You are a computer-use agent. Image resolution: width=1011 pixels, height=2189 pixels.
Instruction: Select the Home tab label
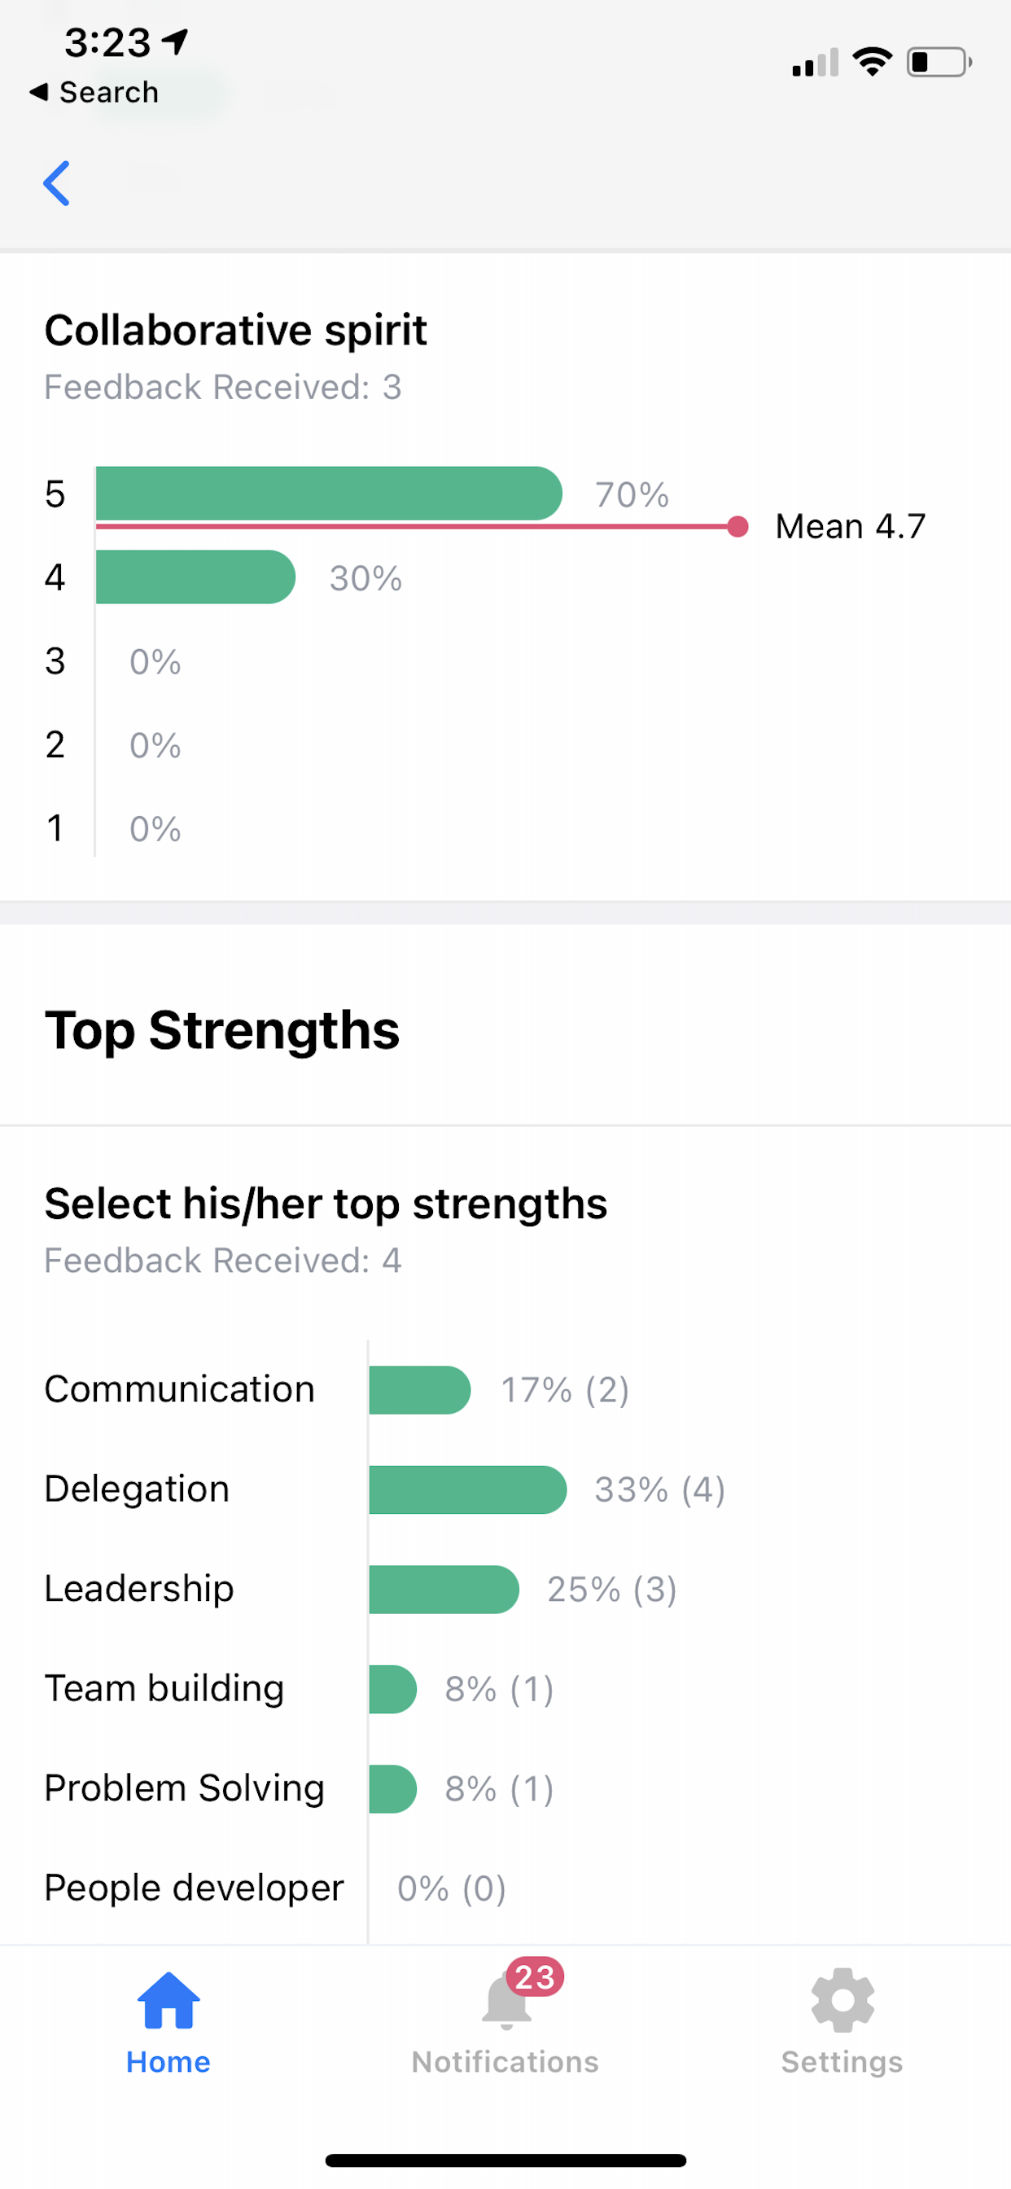coord(168,2061)
